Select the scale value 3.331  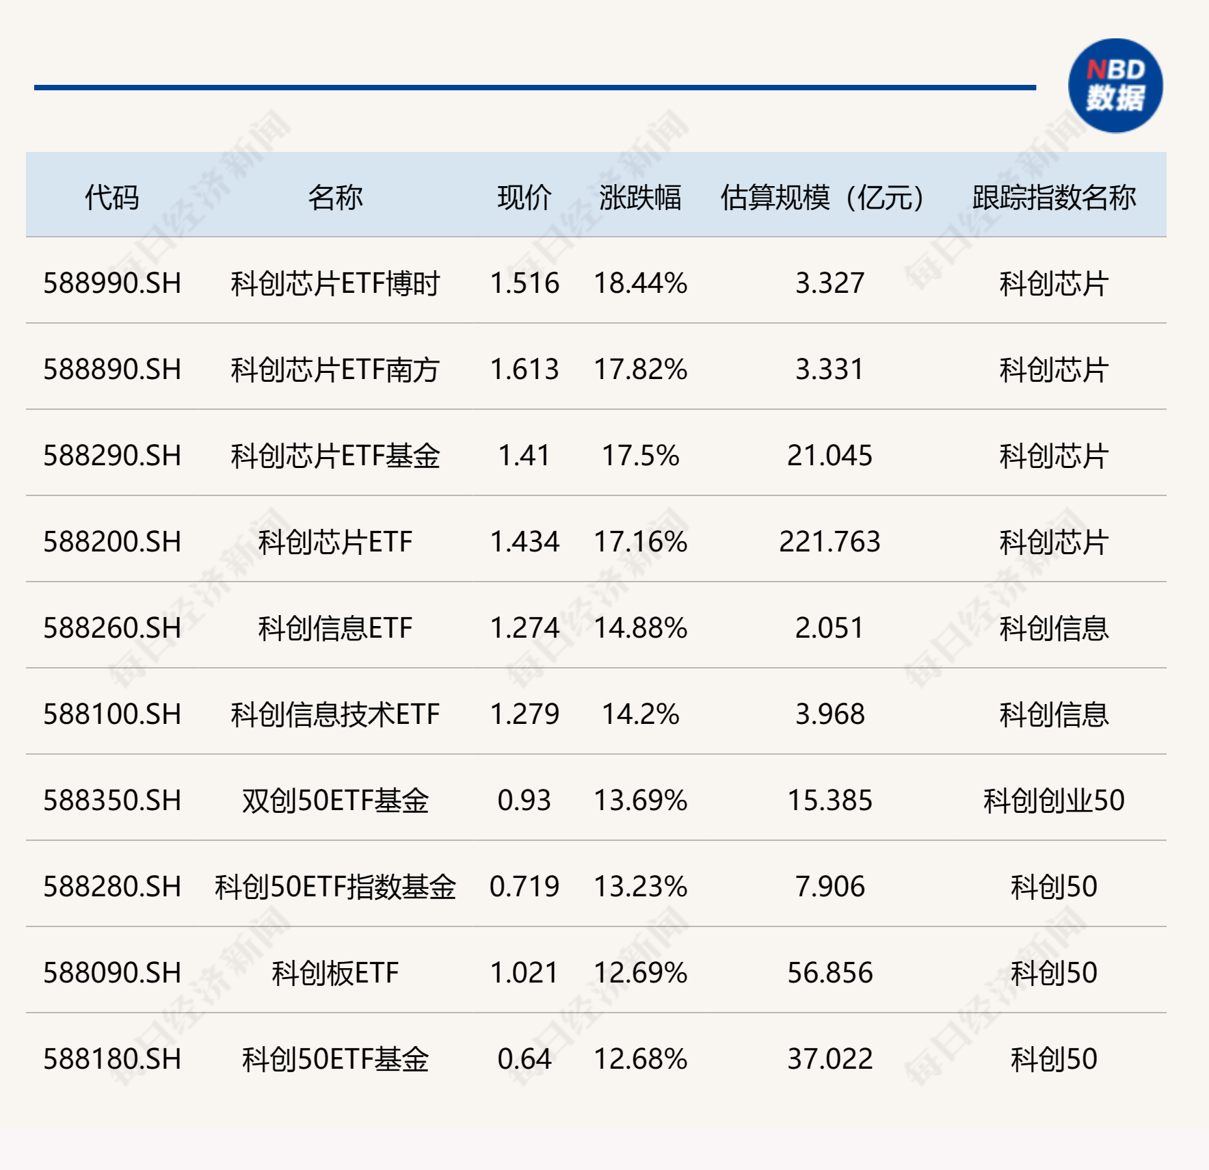tap(829, 369)
